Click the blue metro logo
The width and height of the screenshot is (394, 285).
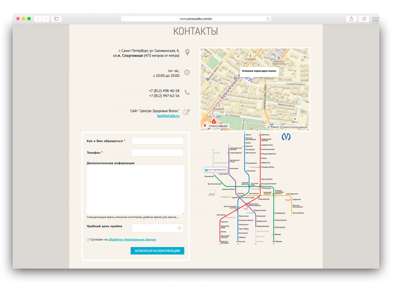pyautogui.click(x=286, y=136)
